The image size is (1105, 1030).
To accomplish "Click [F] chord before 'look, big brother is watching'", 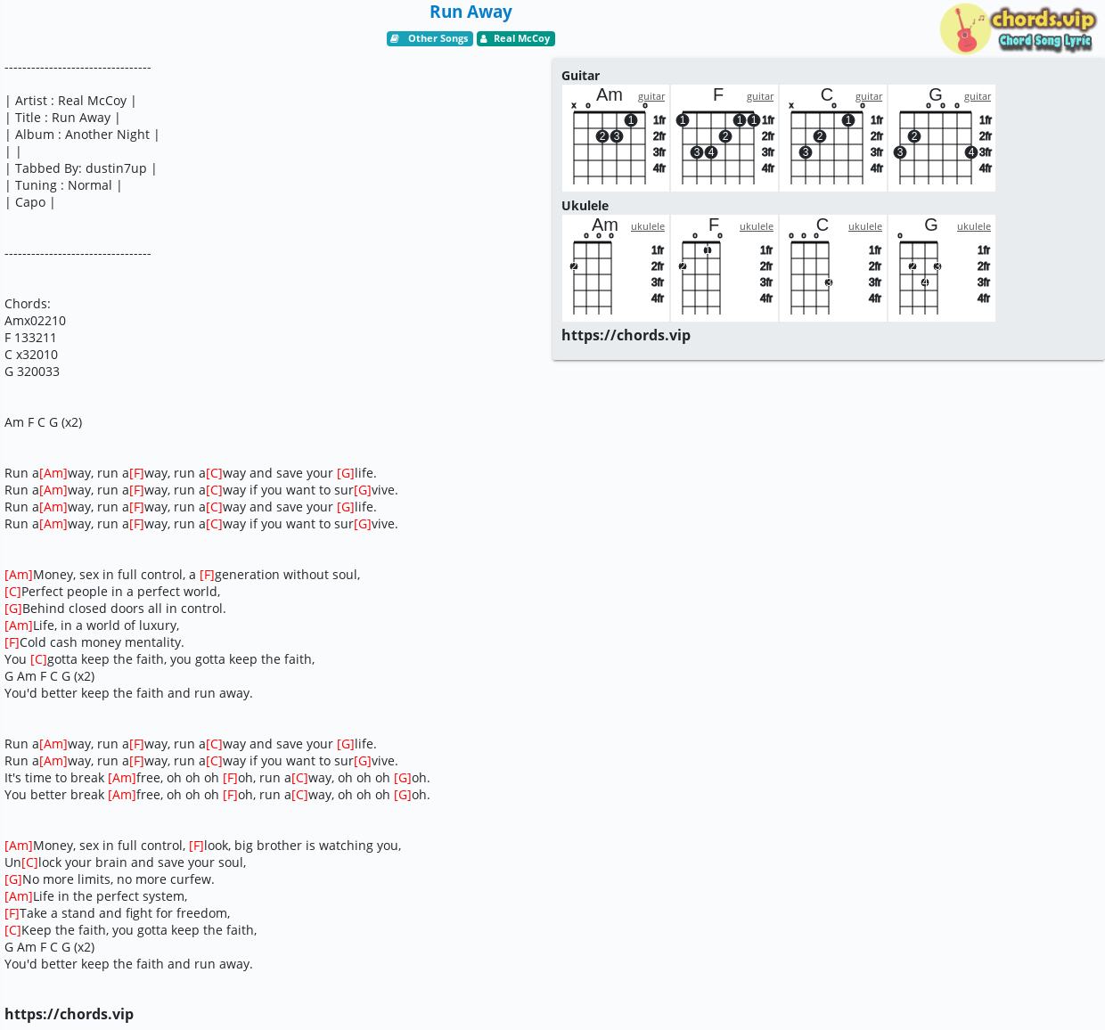I will 196,846.
